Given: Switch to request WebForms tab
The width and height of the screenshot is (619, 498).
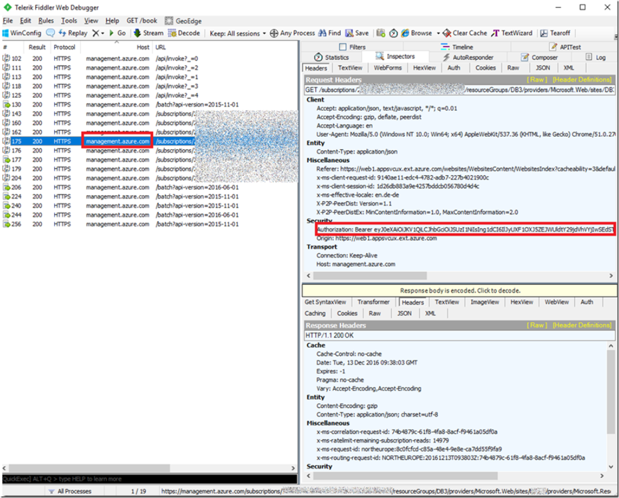Looking at the screenshot, I should point(388,68).
